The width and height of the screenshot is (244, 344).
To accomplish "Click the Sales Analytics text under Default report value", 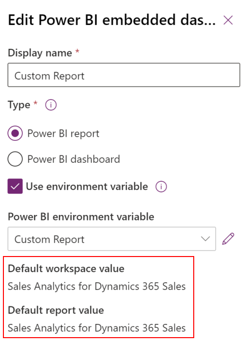I will click(97, 328).
